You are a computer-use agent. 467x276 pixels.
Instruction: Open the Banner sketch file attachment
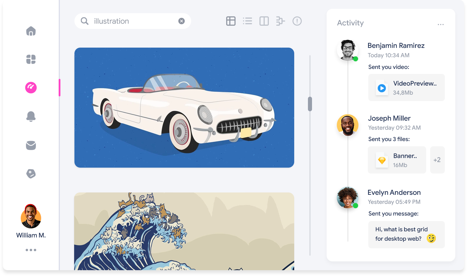[x=397, y=160]
